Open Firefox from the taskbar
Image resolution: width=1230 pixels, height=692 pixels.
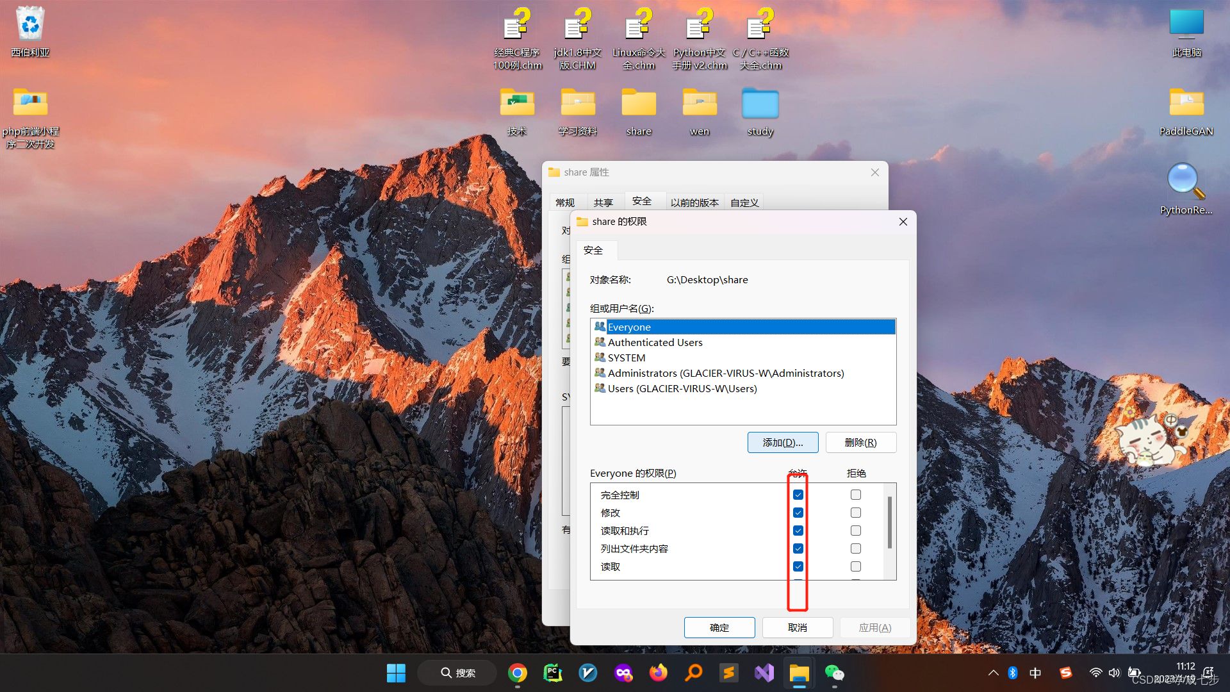(x=658, y=673)
